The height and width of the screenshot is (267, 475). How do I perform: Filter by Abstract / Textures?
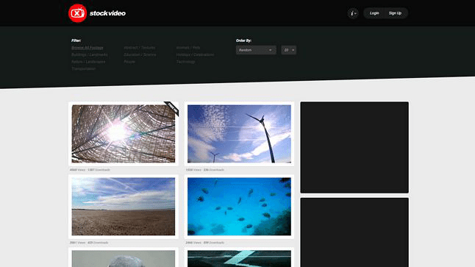[x=140, y=48]
